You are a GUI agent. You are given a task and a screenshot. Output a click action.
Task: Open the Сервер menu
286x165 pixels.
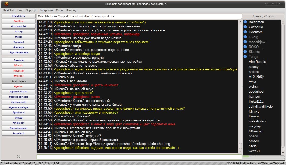(30, 10)
